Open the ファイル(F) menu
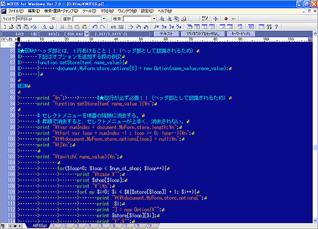This screenshot has height=229, width=318. (15, 11)
